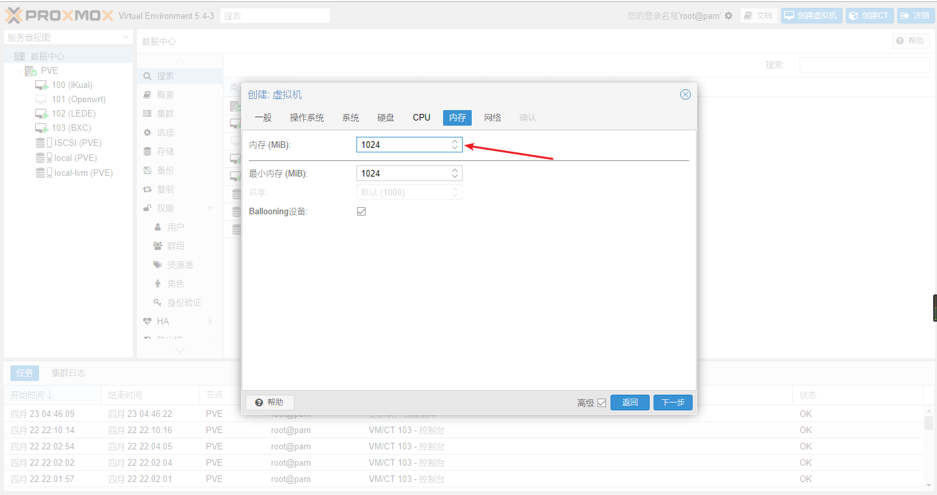Focus the 内存 (MiB) input field
The height and width of the screenshot is (495, 937).
click(409, 145)
